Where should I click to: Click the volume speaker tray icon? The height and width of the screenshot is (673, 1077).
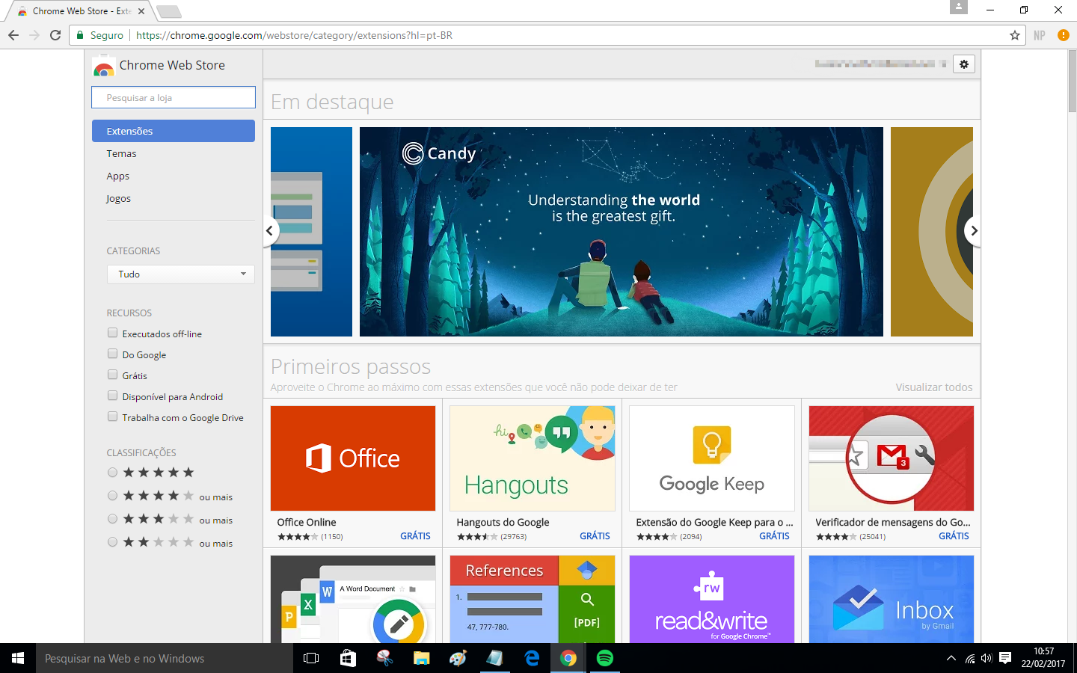coord(987,658)
